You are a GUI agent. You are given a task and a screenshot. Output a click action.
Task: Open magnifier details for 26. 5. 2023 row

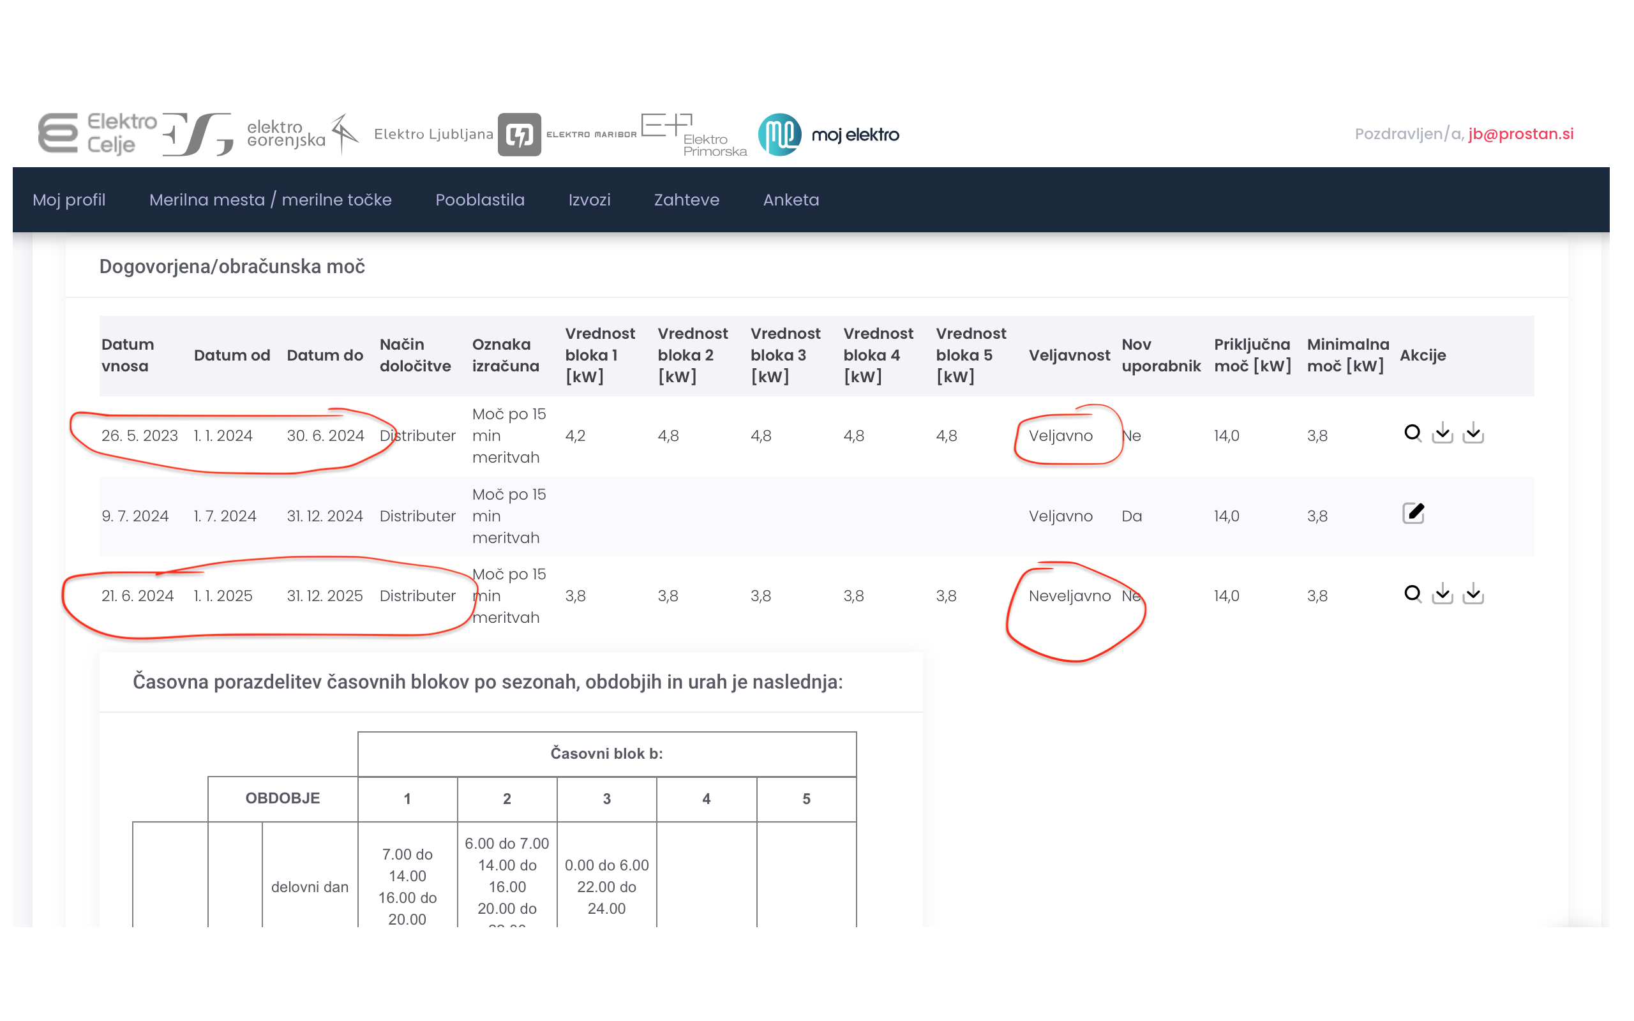[x=1412, y=433]
